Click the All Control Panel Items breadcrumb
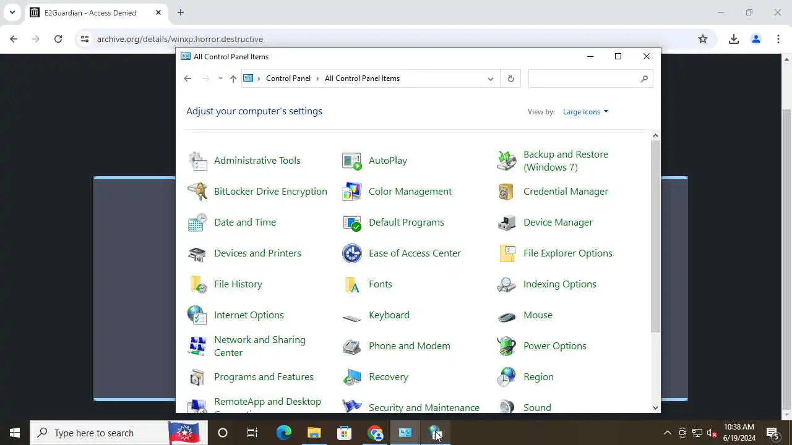Image resolution: width=792 pixels, height=445 pixels. pyautogui.click(x=362, y=78)
